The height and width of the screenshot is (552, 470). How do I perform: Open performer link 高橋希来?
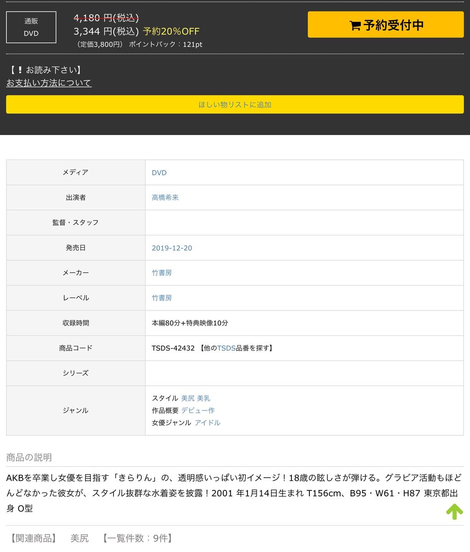[x=165, y=197]
